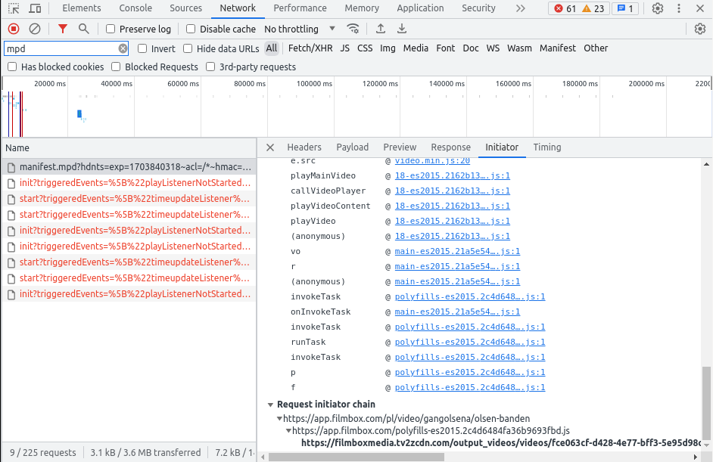Switch to the Elements panel

tap(82, 8)
